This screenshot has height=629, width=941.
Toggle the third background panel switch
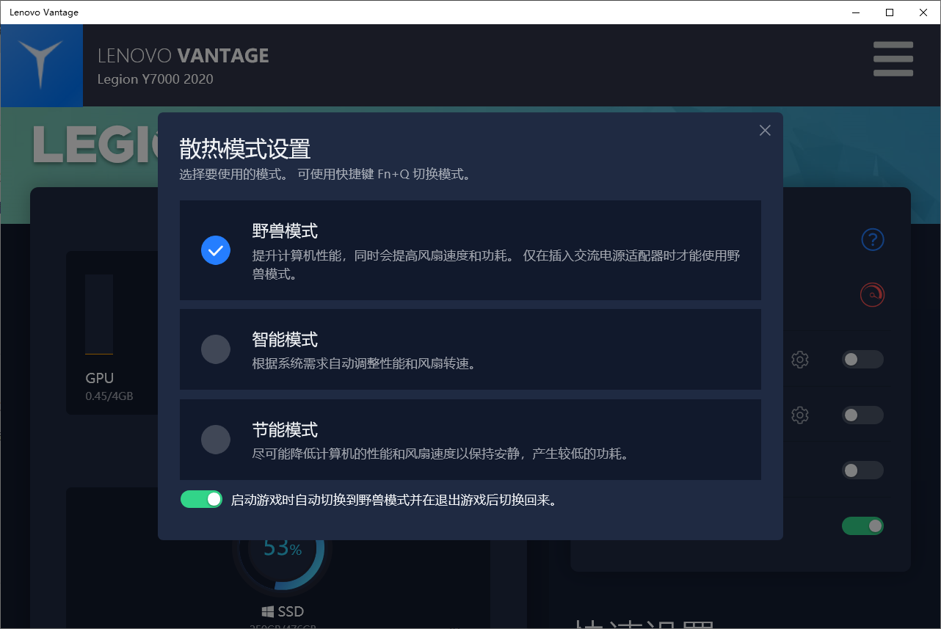[862, 470]
